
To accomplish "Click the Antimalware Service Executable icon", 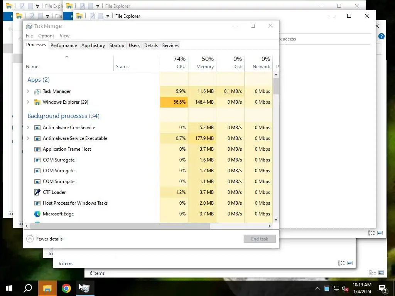I will point(37,138).
